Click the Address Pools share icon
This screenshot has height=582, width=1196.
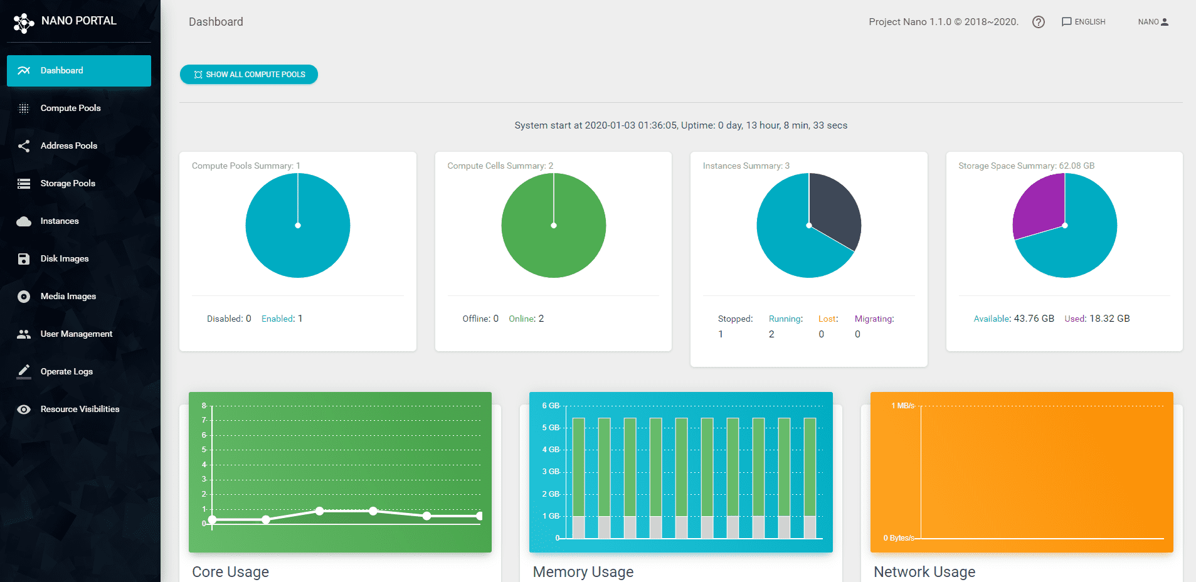tap(24, 146)
